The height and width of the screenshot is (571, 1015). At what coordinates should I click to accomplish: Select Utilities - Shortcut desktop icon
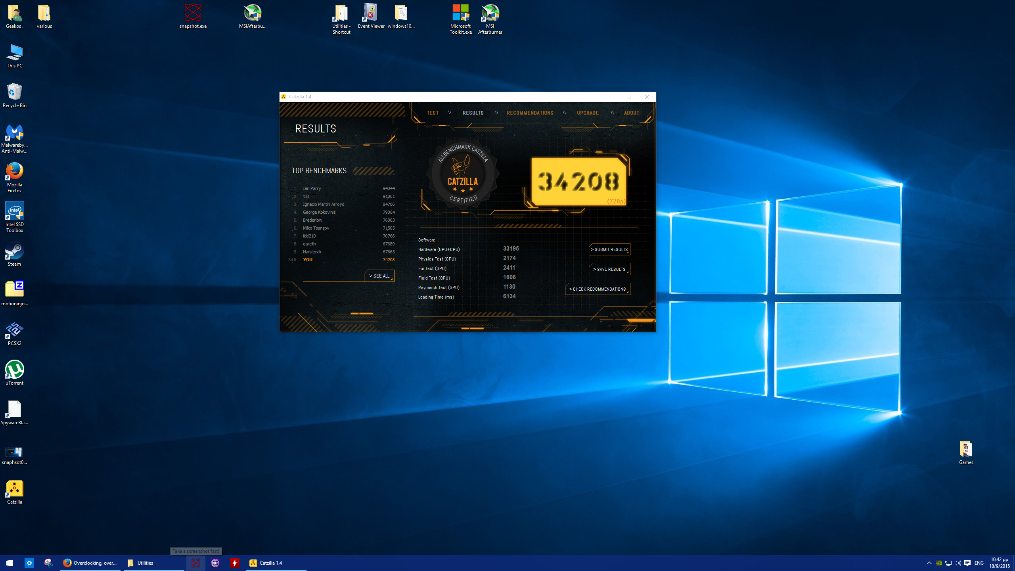(x=341, y=19)
